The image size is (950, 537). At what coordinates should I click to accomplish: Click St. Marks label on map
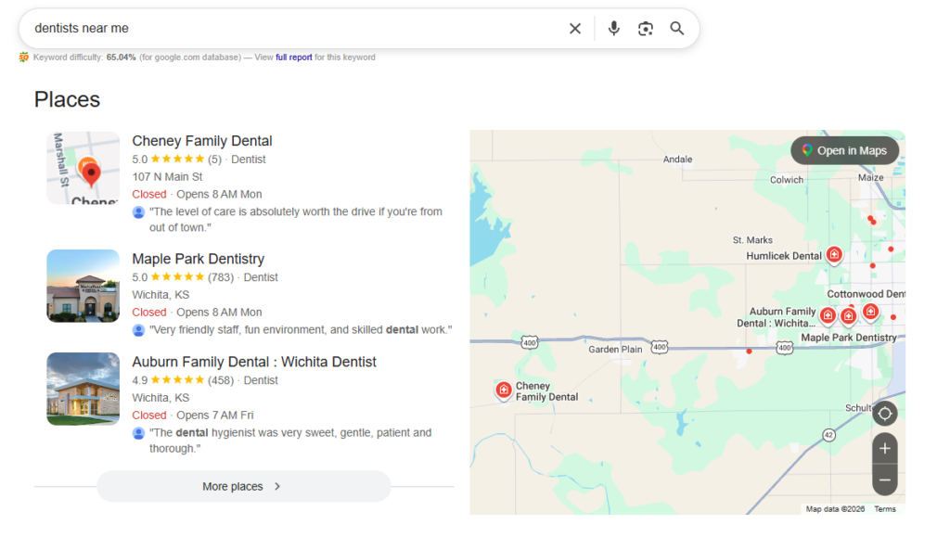[752, 240]
